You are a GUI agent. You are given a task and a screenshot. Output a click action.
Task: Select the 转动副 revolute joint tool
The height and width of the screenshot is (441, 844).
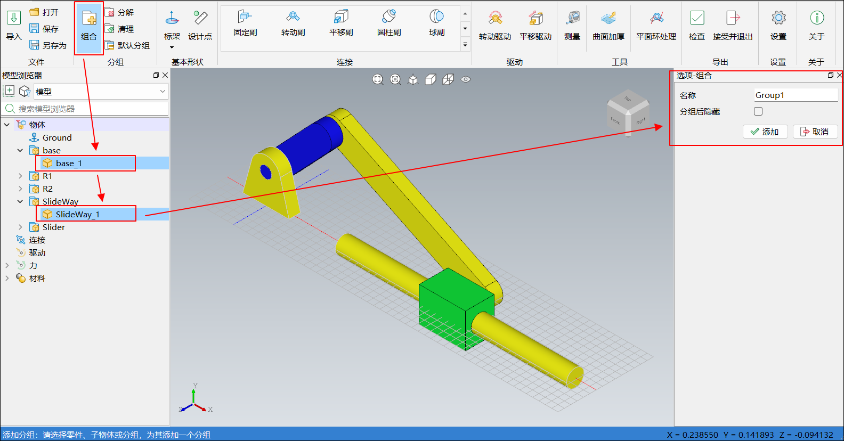[293, 24]
